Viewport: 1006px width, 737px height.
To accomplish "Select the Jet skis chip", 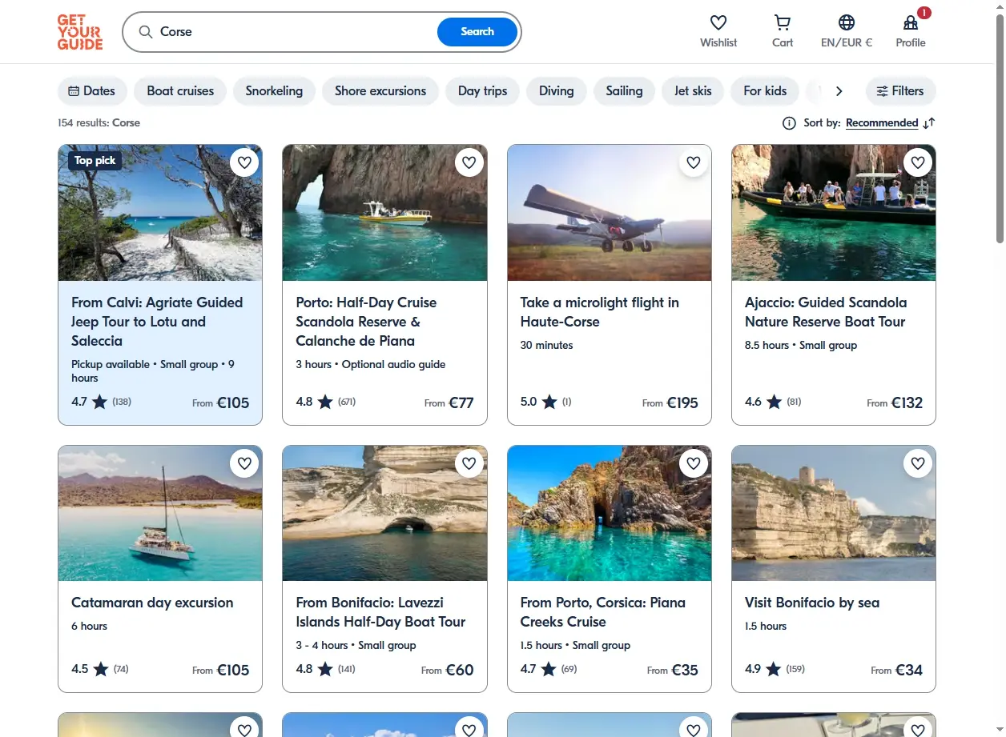I will (x=693, y=91).
